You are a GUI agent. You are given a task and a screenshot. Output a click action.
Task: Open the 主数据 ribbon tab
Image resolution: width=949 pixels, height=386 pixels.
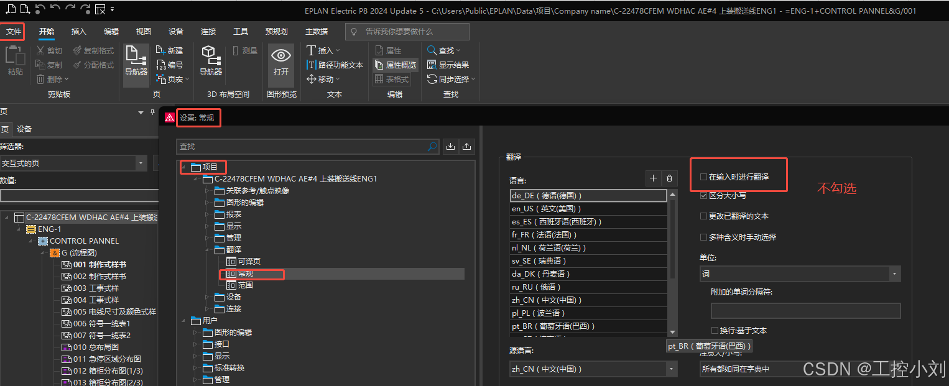coord(317,31)
